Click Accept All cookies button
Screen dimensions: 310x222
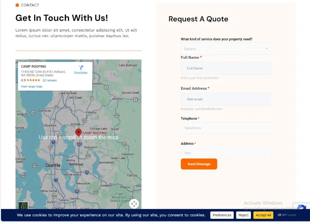(x=263, y=215)
